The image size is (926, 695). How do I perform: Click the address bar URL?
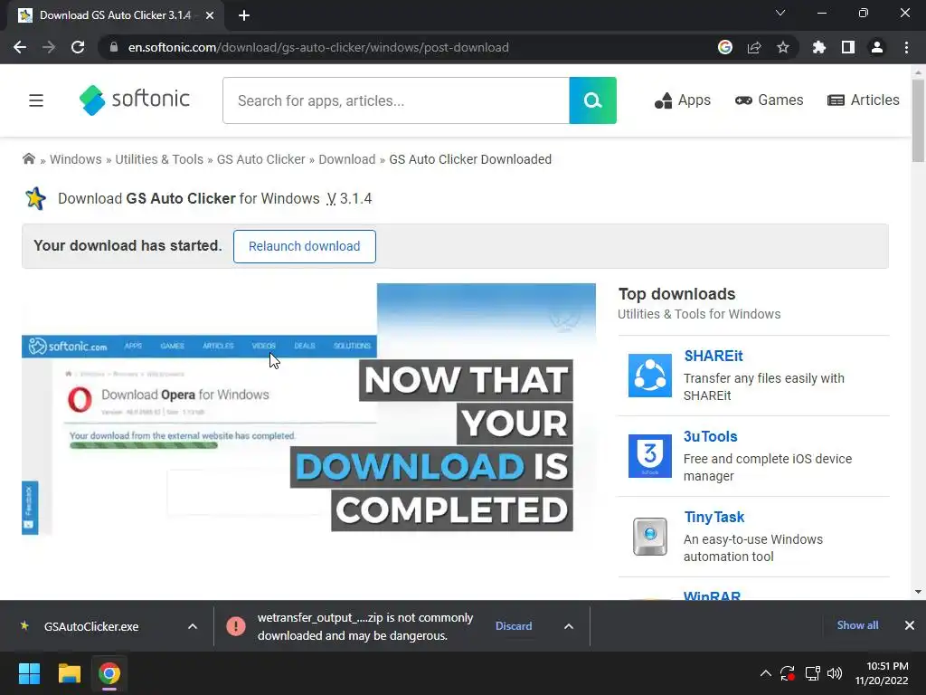coord(318,47)
